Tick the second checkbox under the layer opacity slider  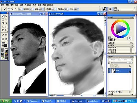tap(109, 67)
